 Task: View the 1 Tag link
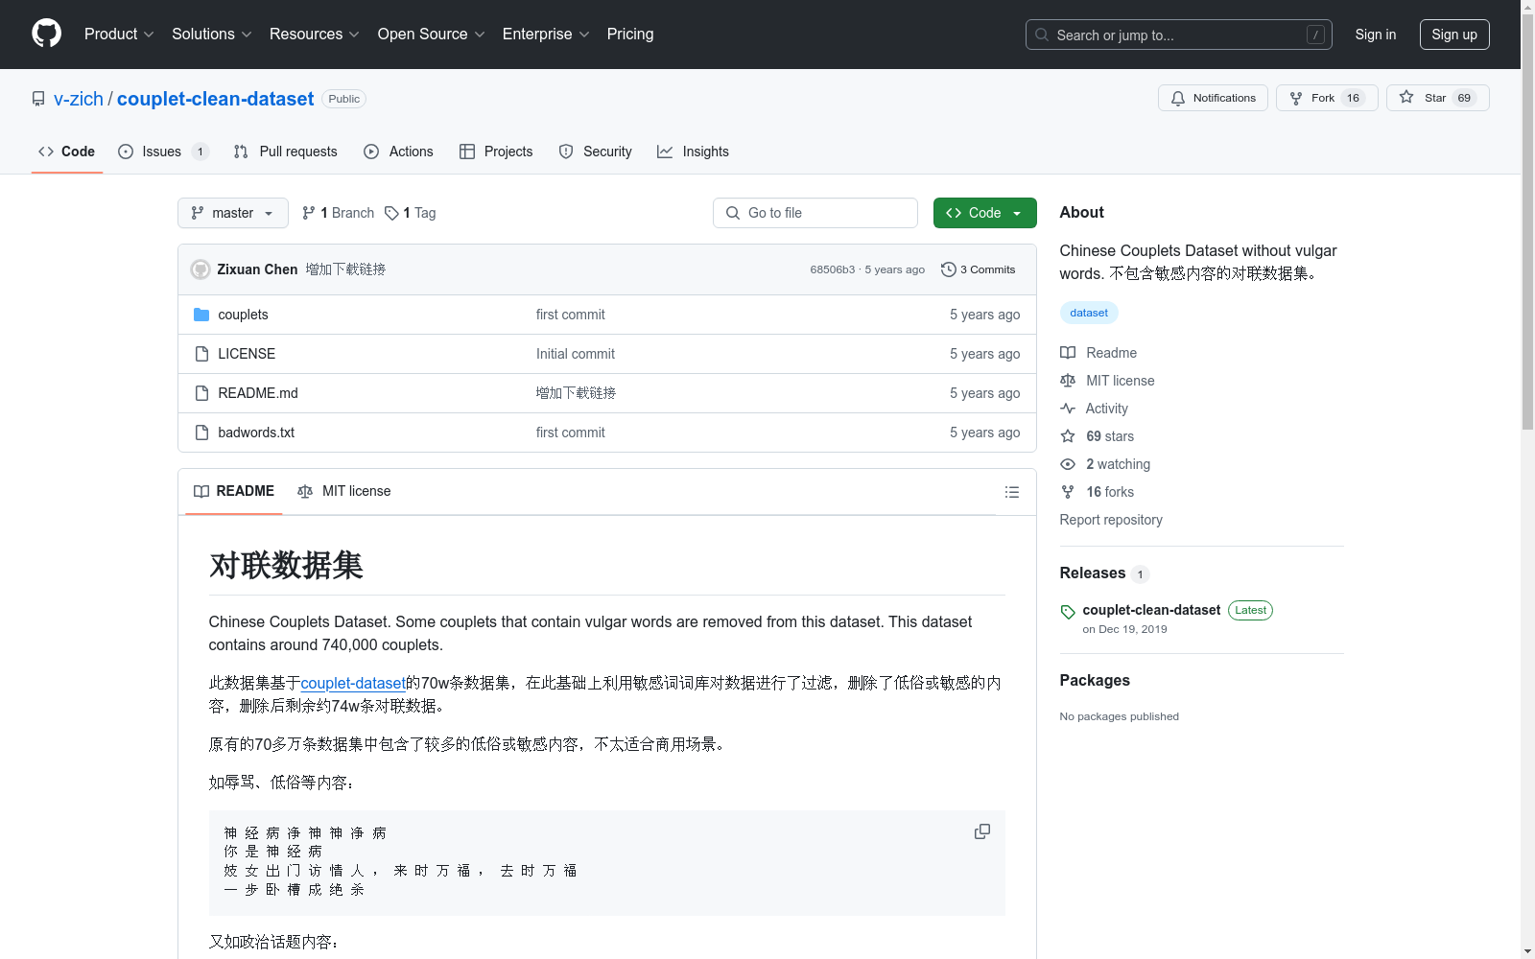411,213
